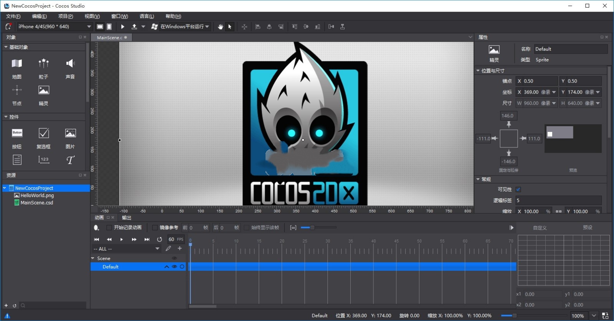Toggle the 可见性 visibility checkbox

pyautogui.click(x=518, y=189)
